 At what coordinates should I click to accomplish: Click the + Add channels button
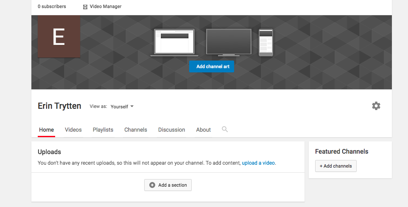(335, 166)
